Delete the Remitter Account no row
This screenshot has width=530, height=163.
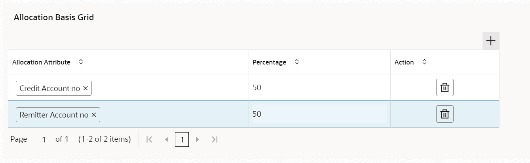[x=445, y=114]
